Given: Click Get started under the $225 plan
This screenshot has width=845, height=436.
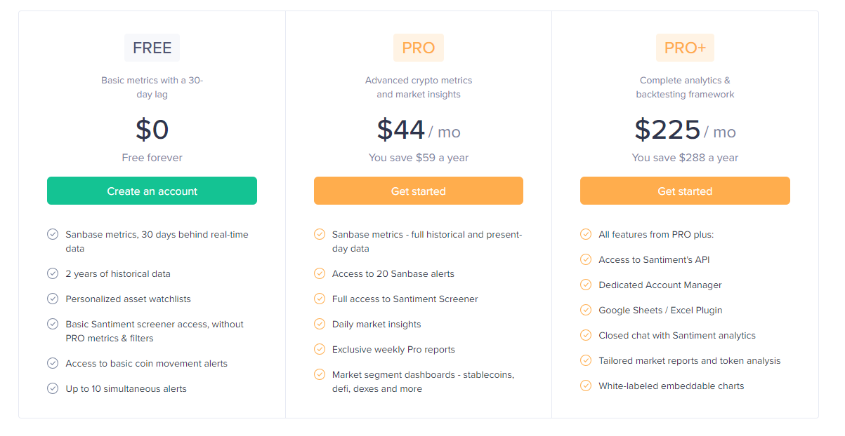Looking at the screenshot, I should coord(685,191).
